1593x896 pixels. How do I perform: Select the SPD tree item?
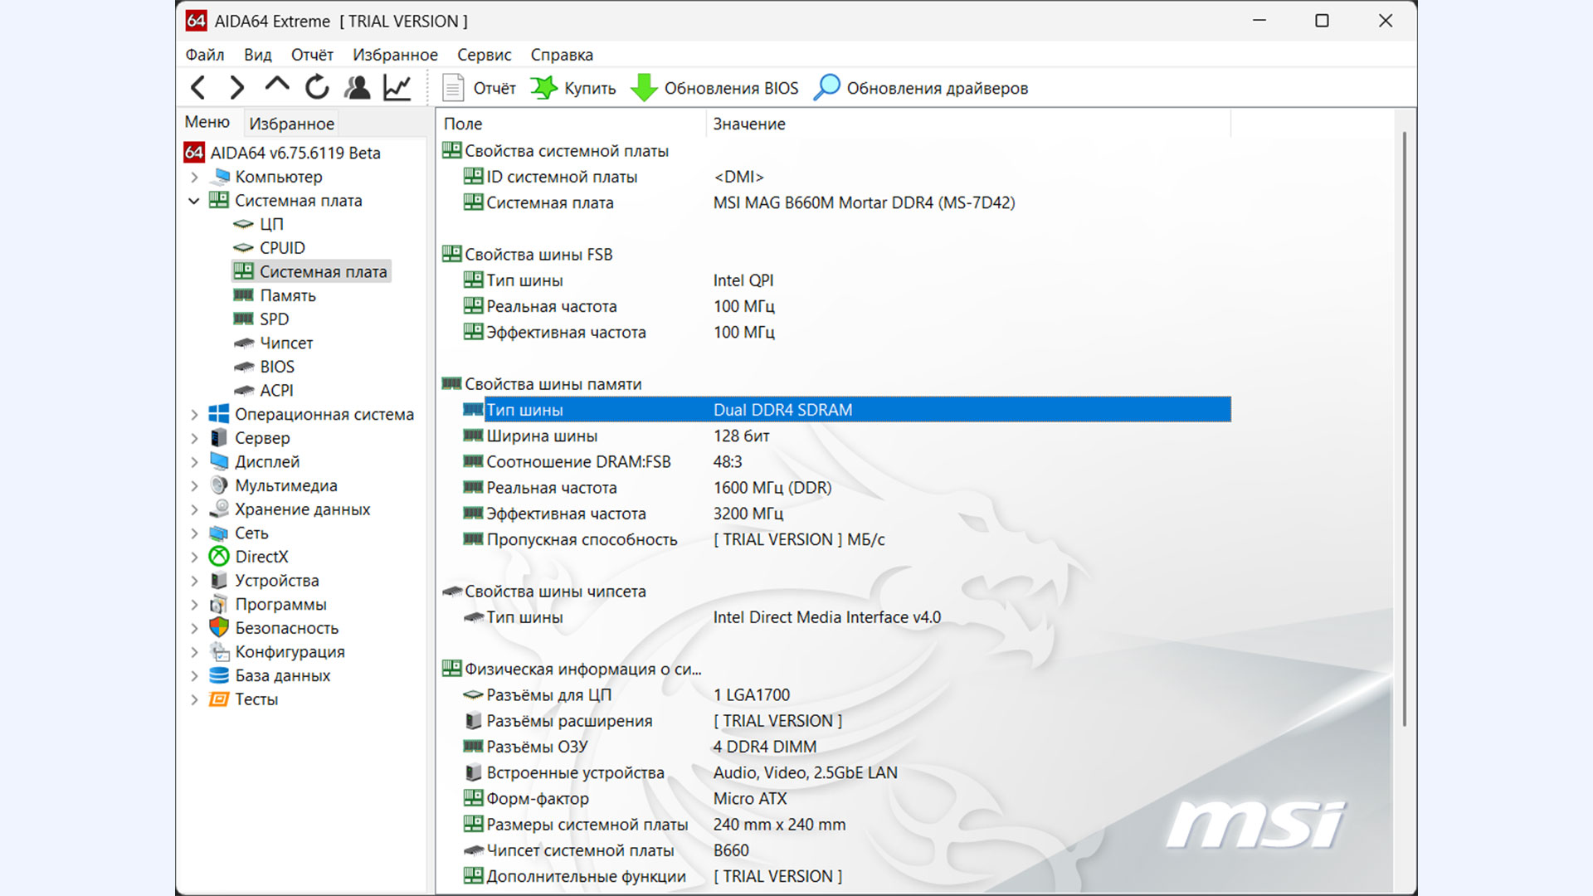click(x=274, y=319)
